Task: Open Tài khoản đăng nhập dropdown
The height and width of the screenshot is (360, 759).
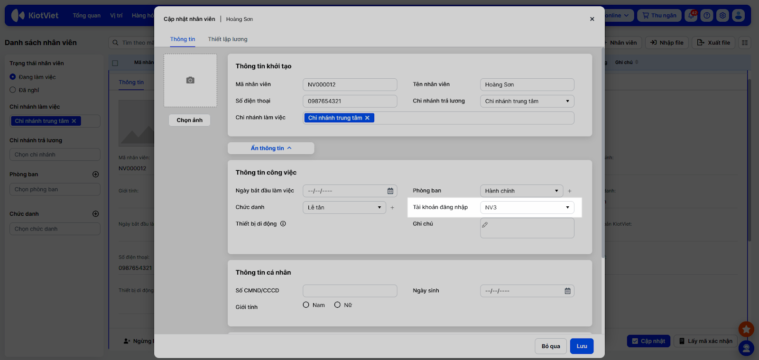Action: pyautogui.click(x=527, y=207)
